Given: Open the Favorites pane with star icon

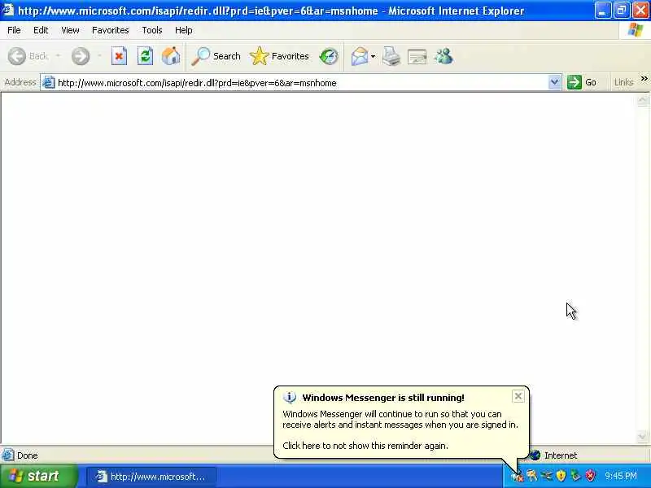Looking at the screenshot, I should pyautogui.click(x=279, y=56).
